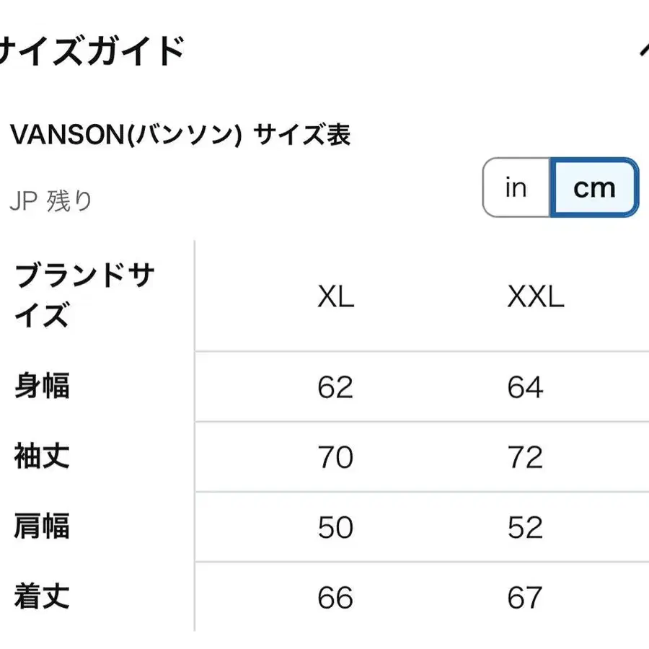Screen dimensions: 649x649
Task: Collapse the サイズガイド section chevron
Action: point(644,50)
